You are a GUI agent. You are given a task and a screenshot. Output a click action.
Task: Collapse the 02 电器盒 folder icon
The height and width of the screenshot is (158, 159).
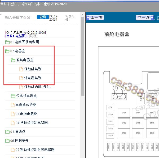click(x=7, y=51)
